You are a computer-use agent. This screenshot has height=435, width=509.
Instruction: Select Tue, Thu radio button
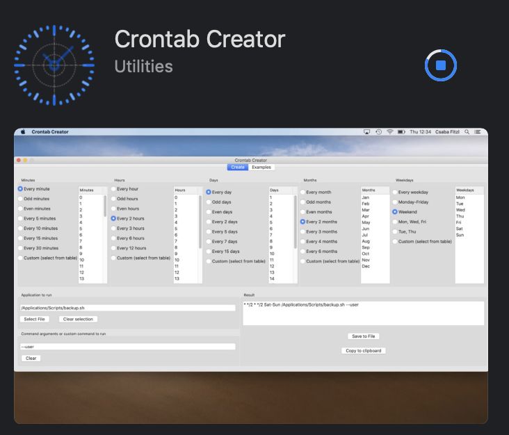click(395, 231)
